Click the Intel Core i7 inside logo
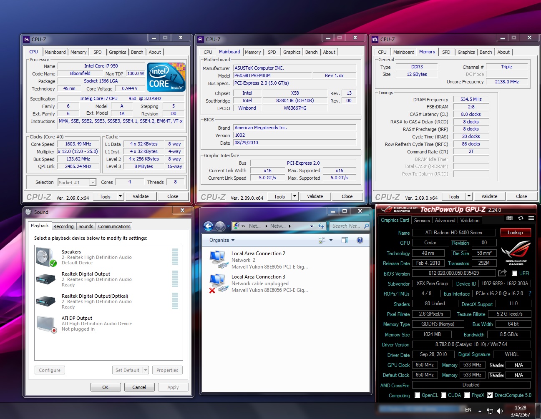 (x=166, y=77)
